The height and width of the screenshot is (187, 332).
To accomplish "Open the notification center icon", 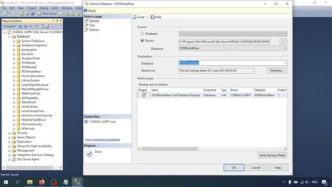I will pyautogui.click(x=324, y=182).
